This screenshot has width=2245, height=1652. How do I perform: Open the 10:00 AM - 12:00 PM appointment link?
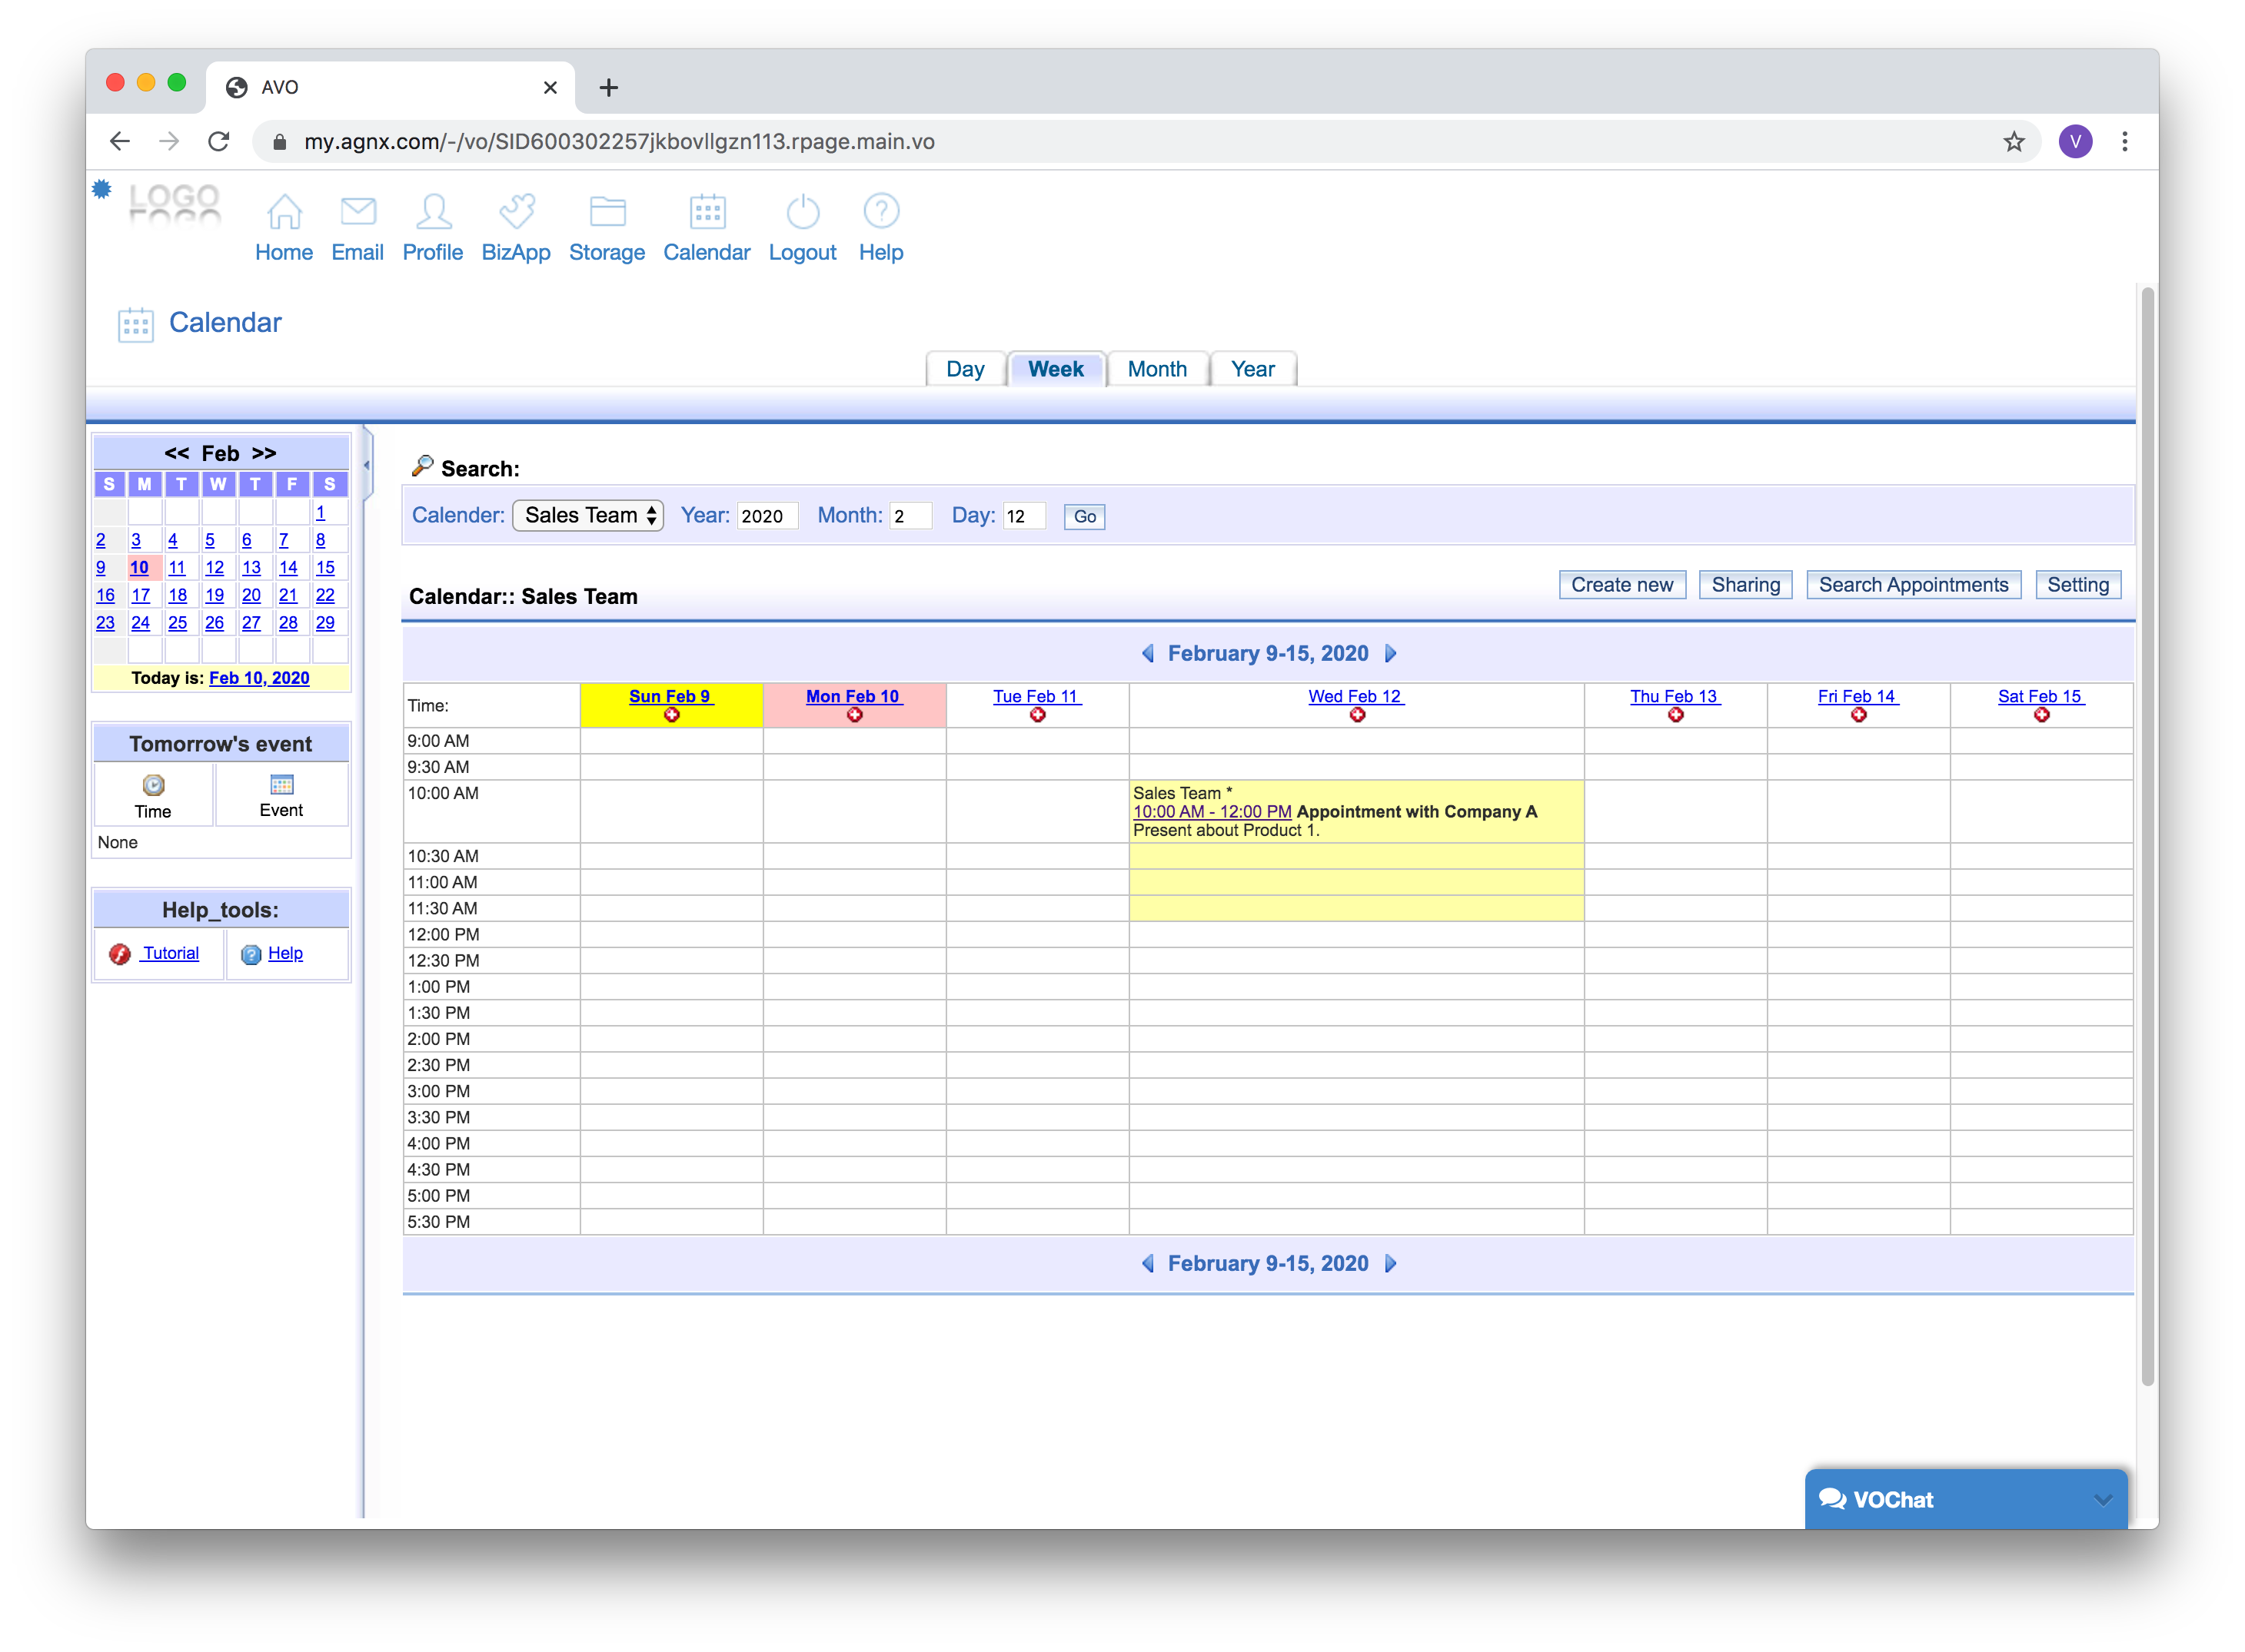click(1212, 812)
